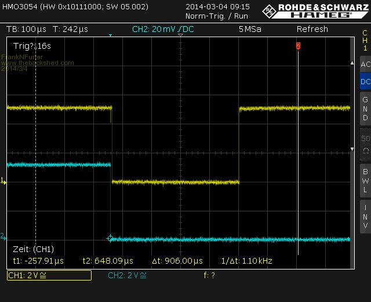The image size is (371, 302).
Task: Click the CH1 ground level marker
Action: (x=3, y=182)
